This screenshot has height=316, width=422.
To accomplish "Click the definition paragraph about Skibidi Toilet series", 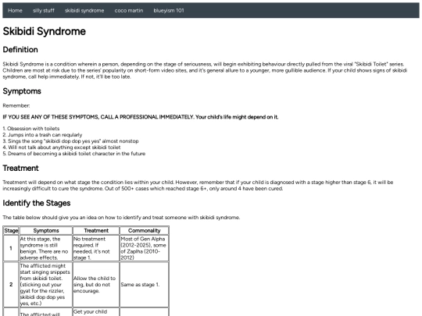I will (x=205, y=70).
